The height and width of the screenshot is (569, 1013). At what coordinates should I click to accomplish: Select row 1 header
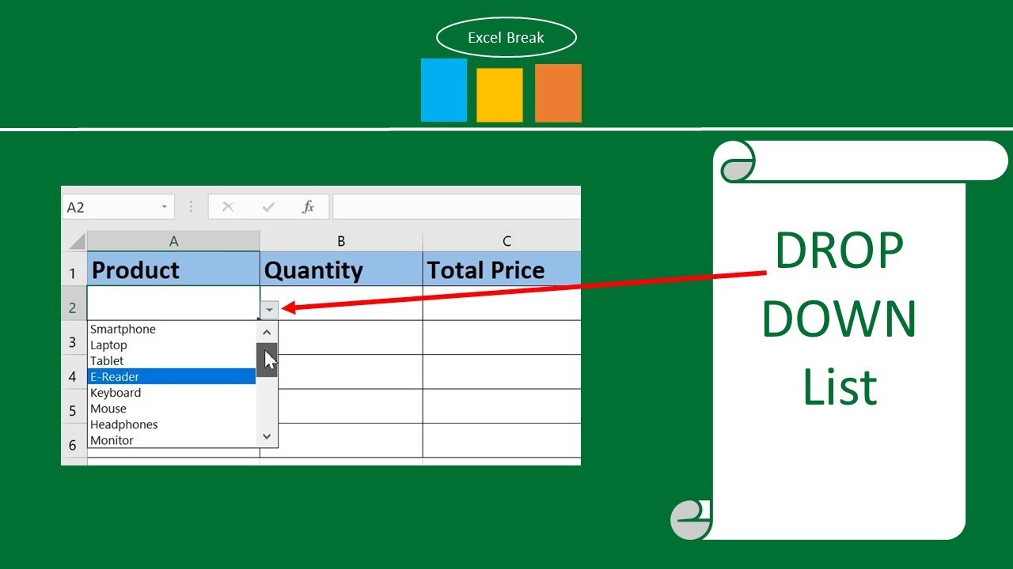74,269
